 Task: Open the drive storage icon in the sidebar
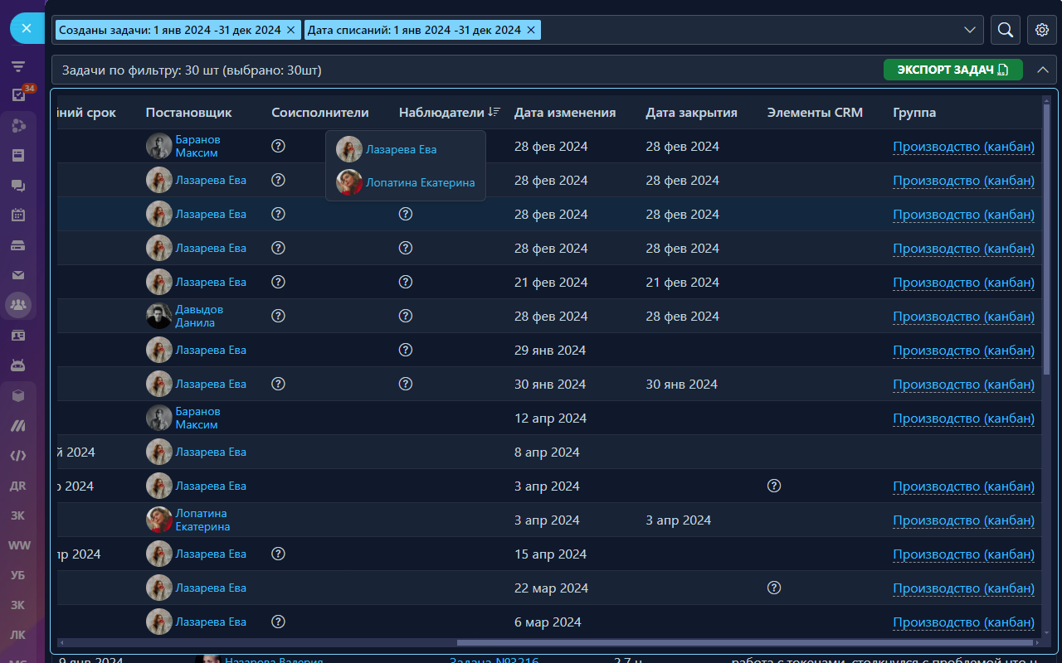(x=18, y=245)
